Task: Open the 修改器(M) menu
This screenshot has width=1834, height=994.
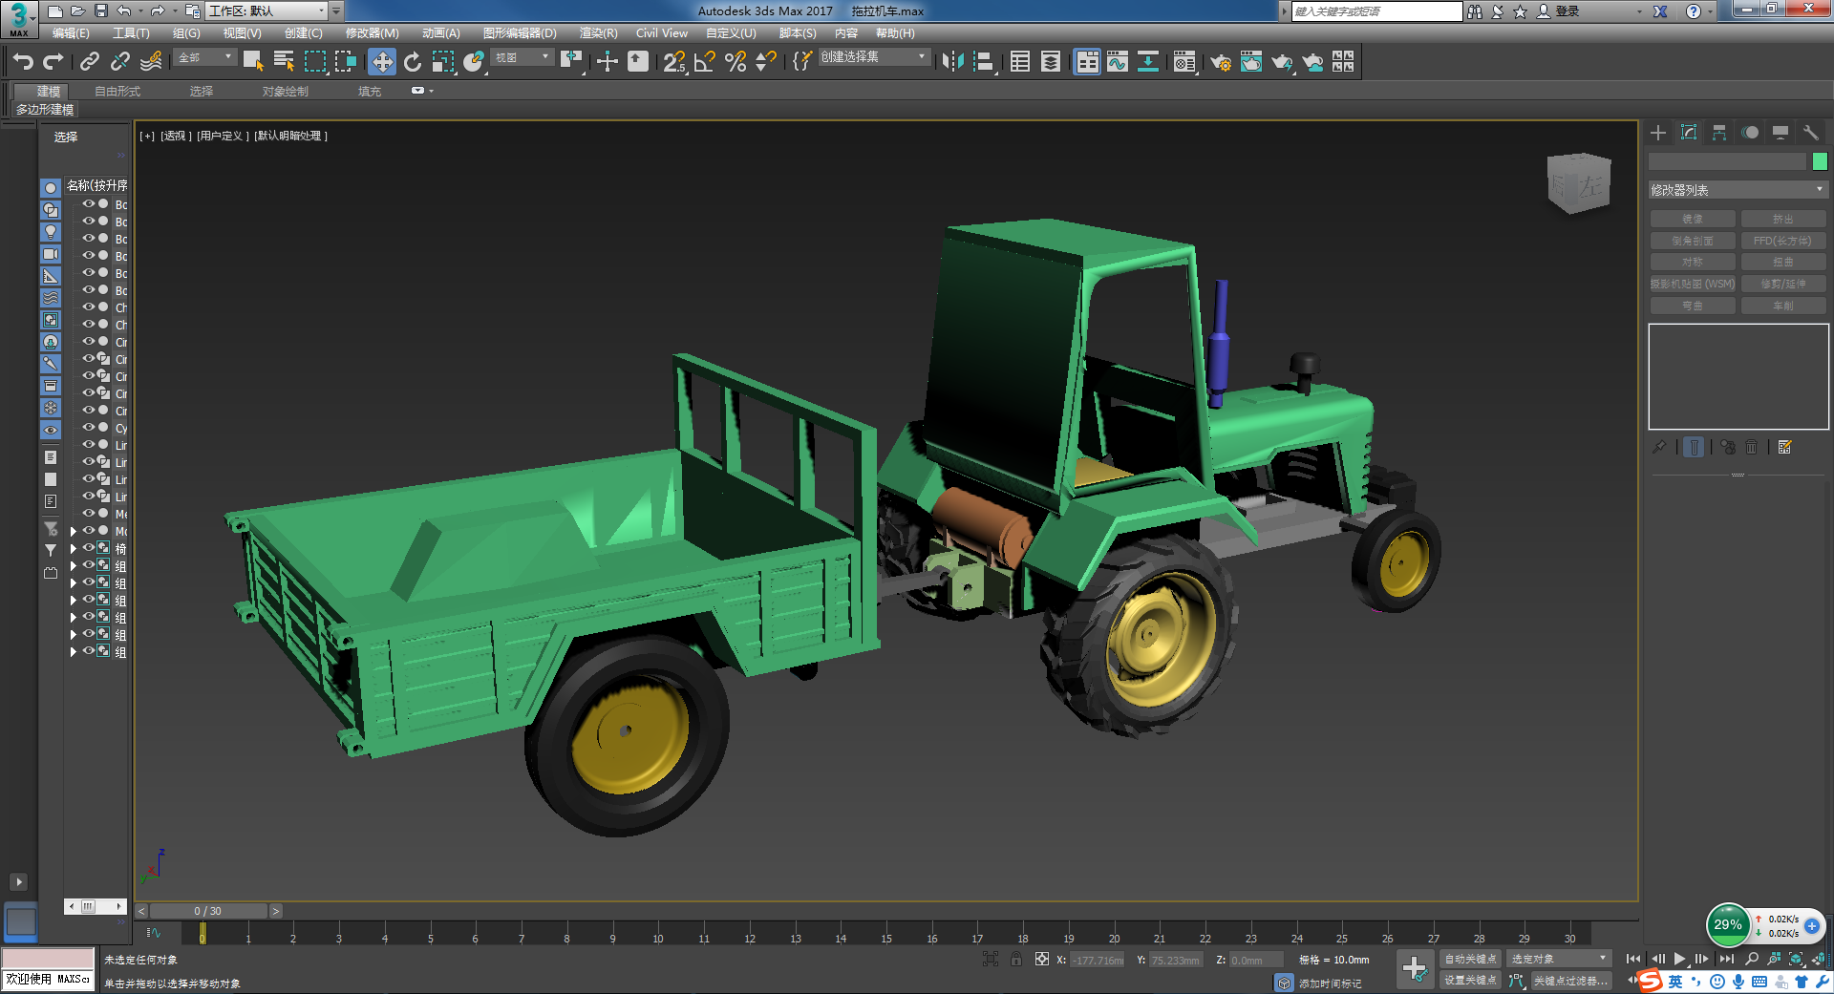Action: click(x=372, y=33)
